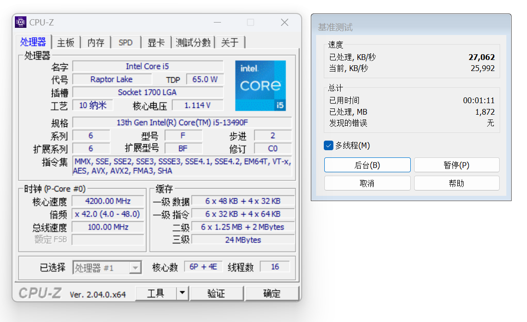Click 后台(B) in benchmark window
The image size is (527, 322).
click(x=368, y=165)
